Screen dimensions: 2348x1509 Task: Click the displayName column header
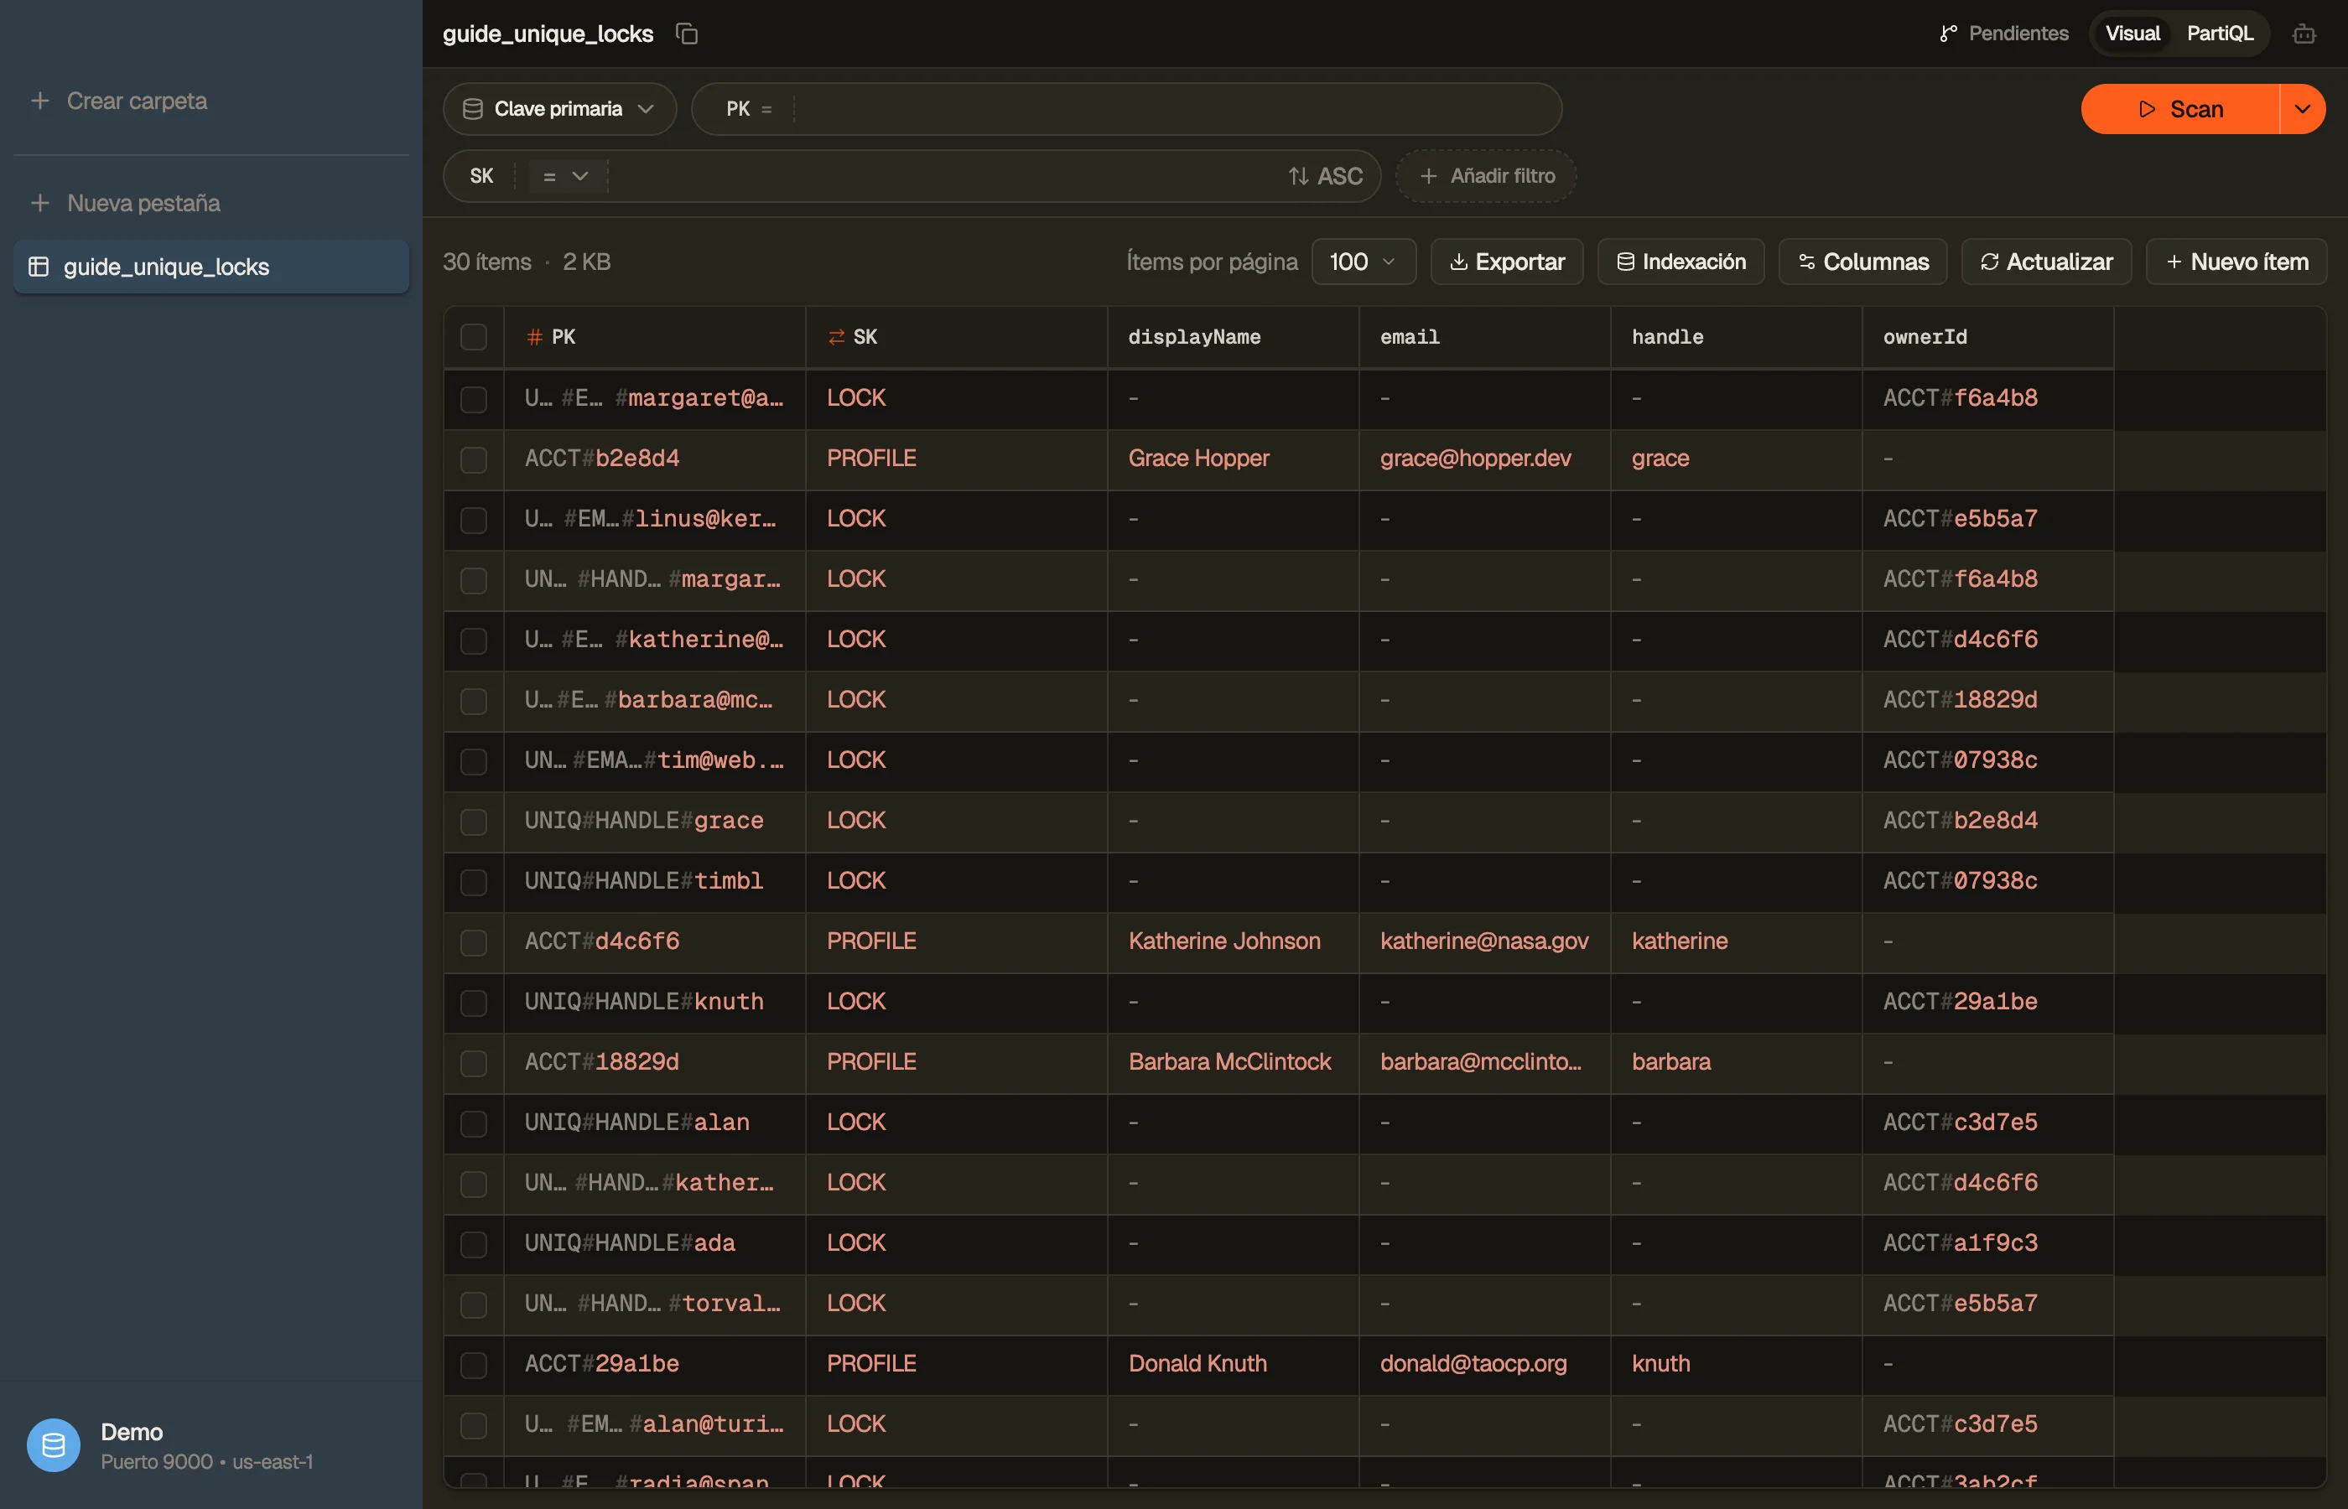pos(1233,337)
